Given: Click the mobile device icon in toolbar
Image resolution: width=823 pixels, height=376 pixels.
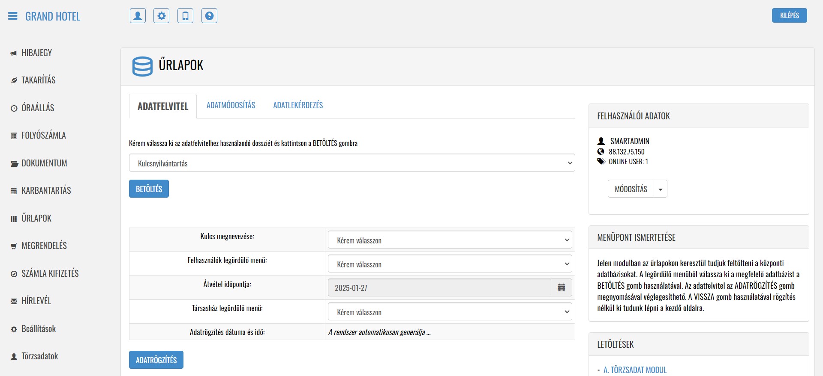Looking at the screenshot, I should point(185,16).
